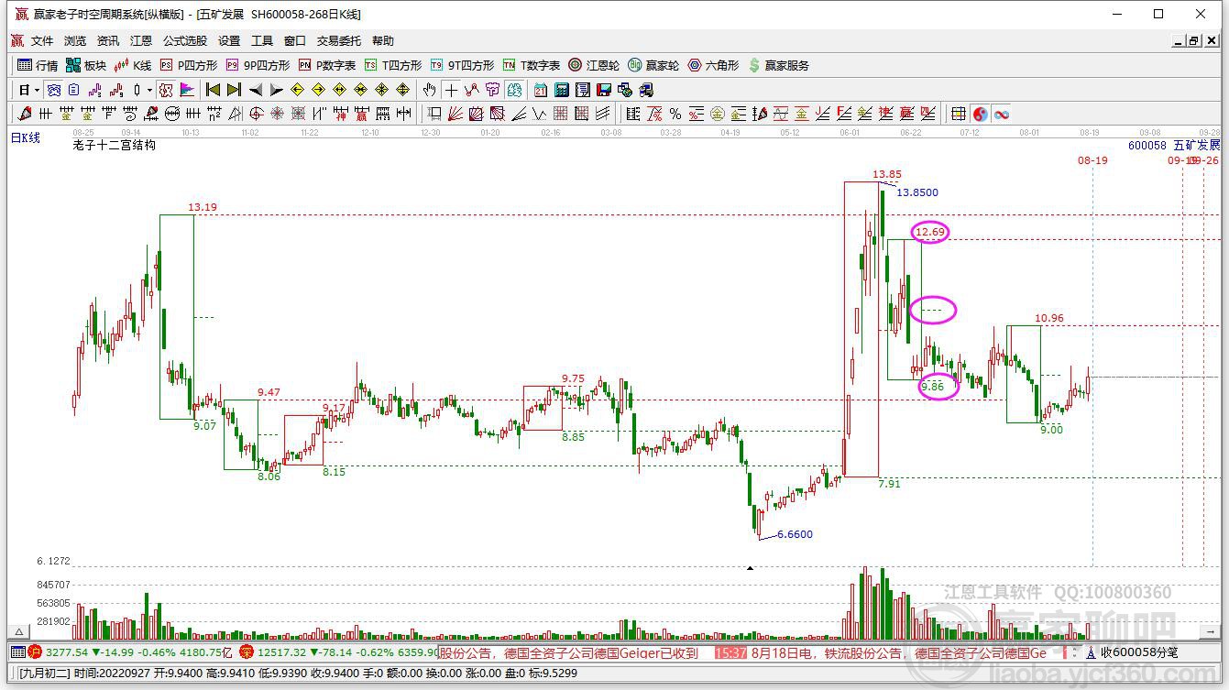Switch to the K线 chart view

[x=134, y=65]
